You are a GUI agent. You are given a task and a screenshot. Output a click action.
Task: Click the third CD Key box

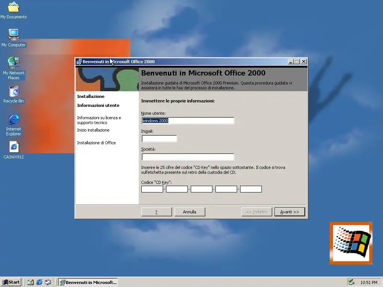pyautogui.click(x=202, y=189)
